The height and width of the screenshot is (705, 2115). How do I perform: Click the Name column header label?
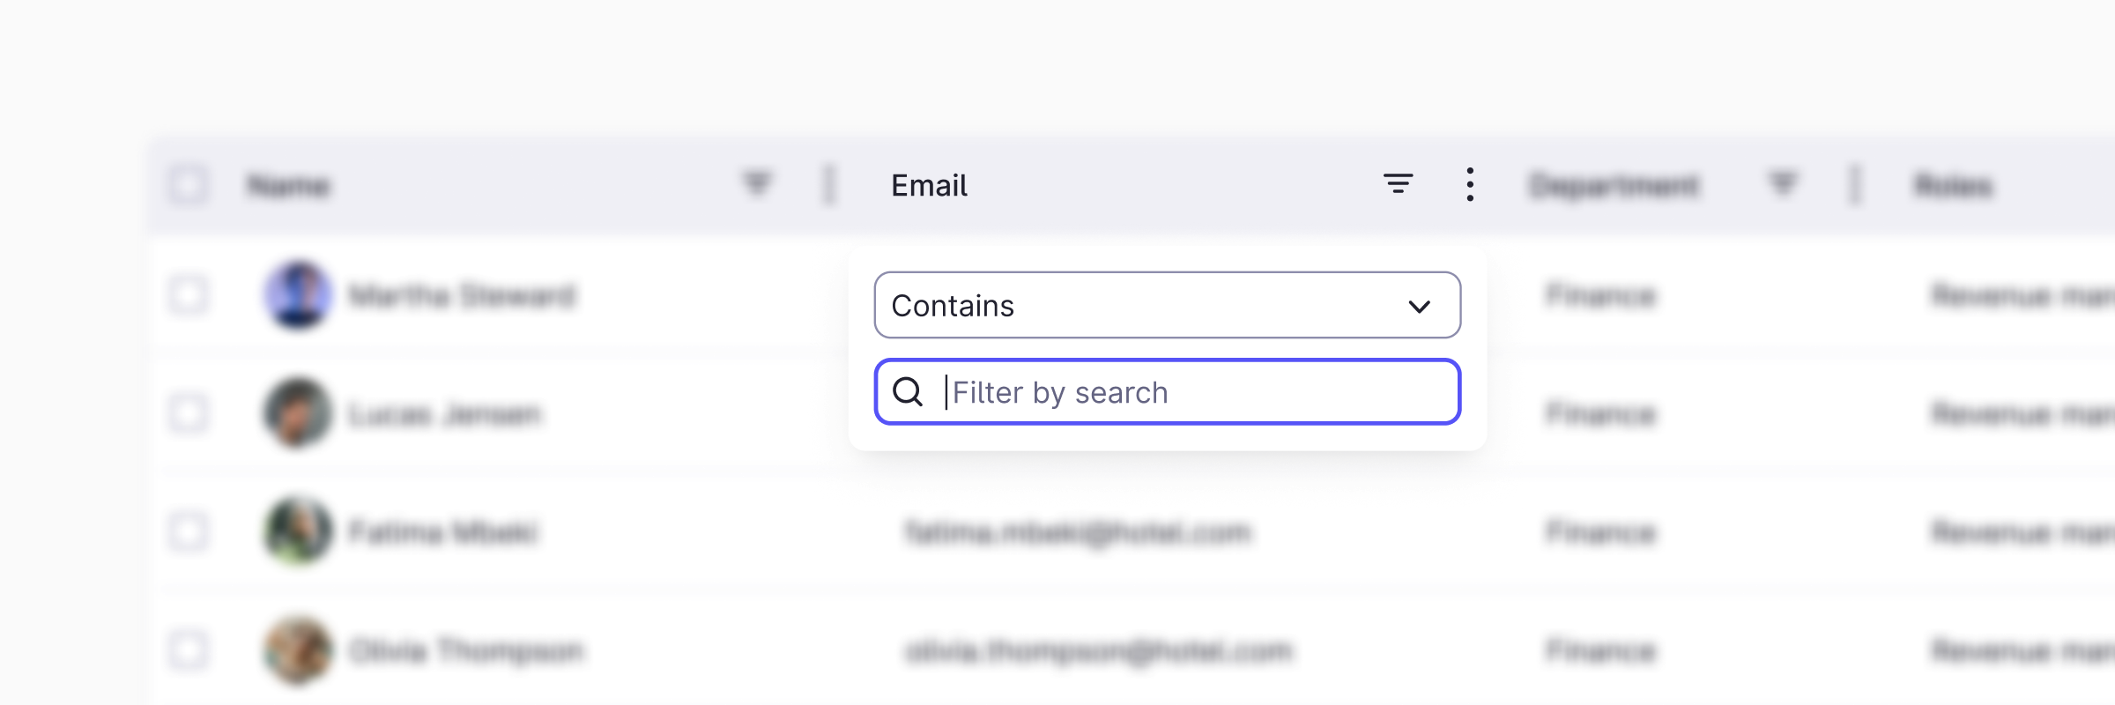[288, 186]
